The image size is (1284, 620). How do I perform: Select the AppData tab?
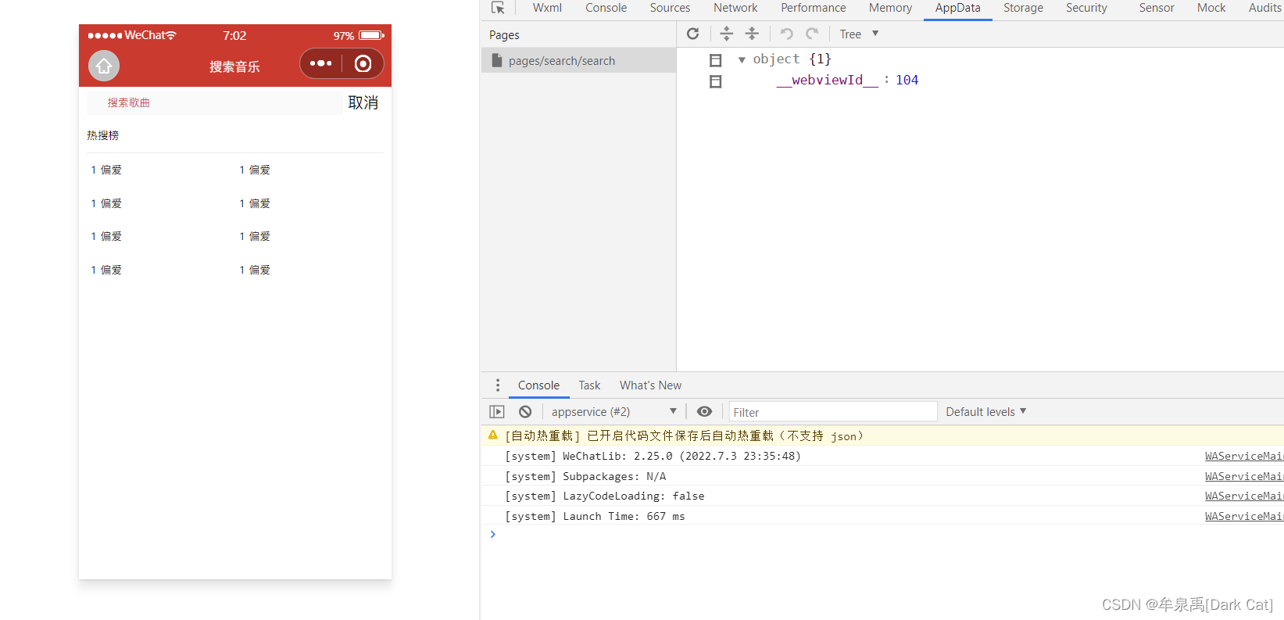957,8
